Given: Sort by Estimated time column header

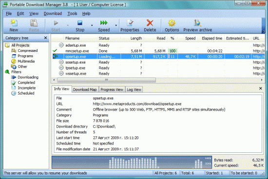Looking at the screenshot, I should click(237, 38).
